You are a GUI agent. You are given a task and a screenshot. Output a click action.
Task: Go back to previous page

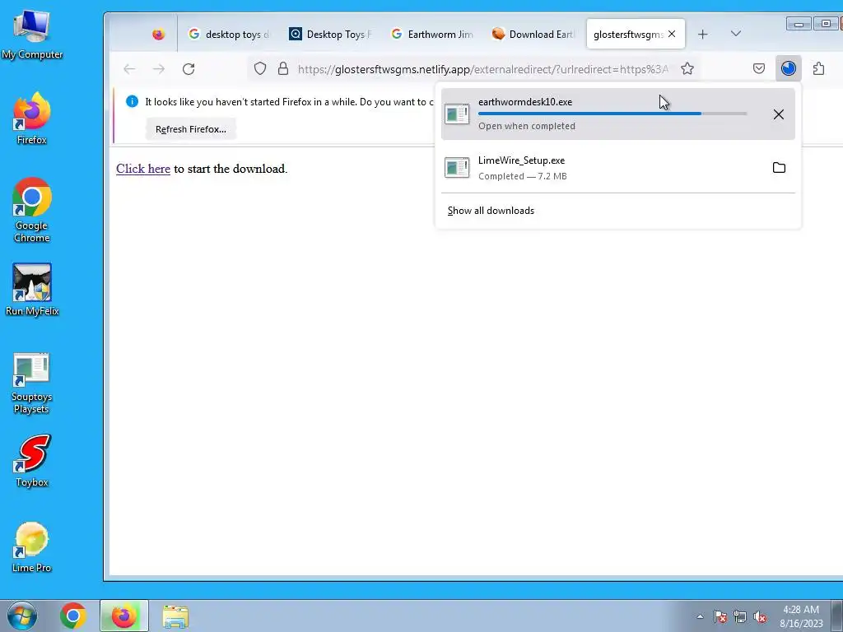pyautogui.click(x=129, y=69)
